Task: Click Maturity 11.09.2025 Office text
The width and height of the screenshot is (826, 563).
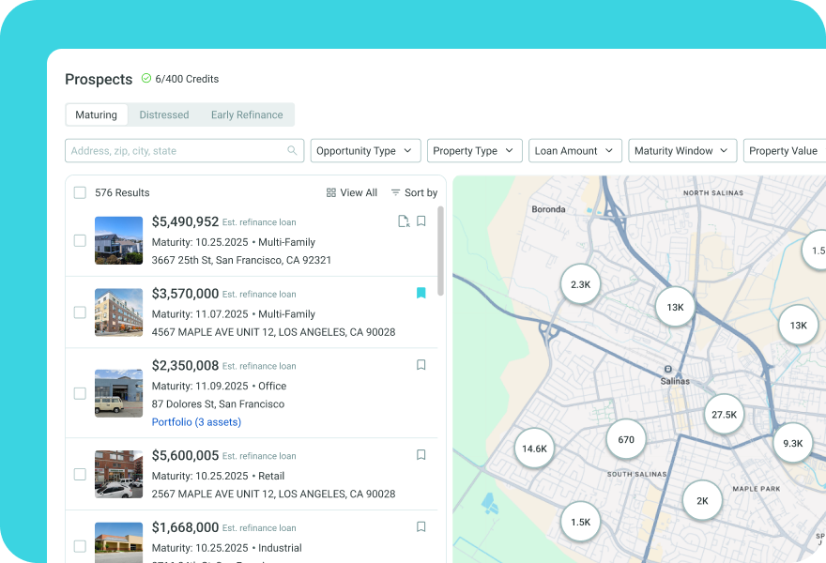Action: pyautogui.click(x=219, y=386)
